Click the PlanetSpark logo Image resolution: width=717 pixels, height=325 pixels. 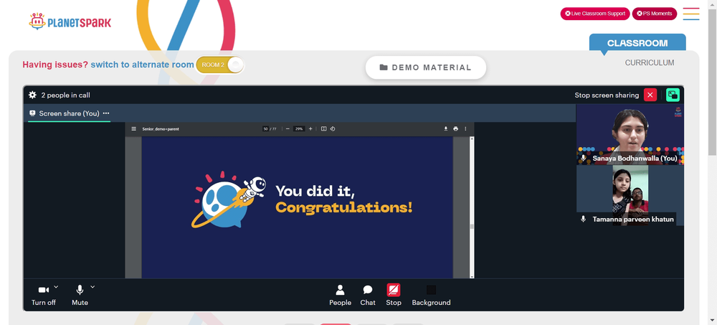click(70, 22)
